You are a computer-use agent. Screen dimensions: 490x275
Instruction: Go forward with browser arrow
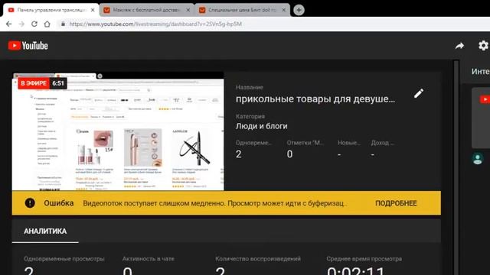[21, 24]
